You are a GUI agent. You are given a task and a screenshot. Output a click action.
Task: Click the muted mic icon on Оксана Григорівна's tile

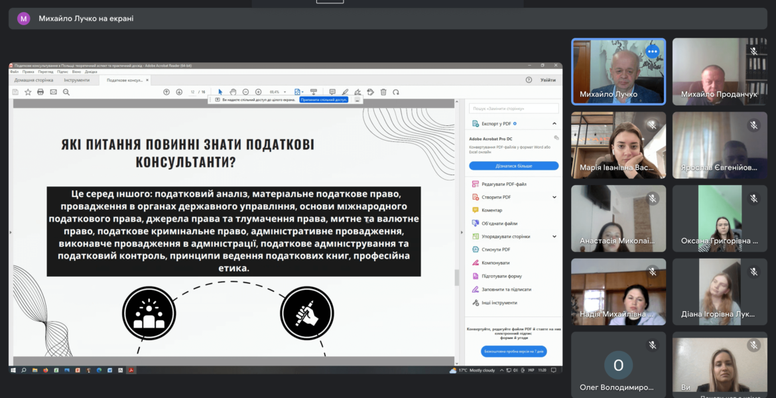[753, 198]
